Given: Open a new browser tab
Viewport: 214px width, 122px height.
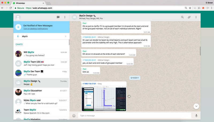Looking at the screenshot, I should pyautogui.click(x=48, y=3).
